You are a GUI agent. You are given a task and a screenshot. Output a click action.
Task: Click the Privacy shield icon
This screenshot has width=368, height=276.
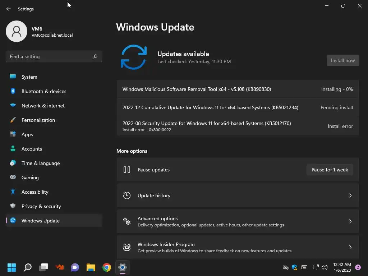13,206
